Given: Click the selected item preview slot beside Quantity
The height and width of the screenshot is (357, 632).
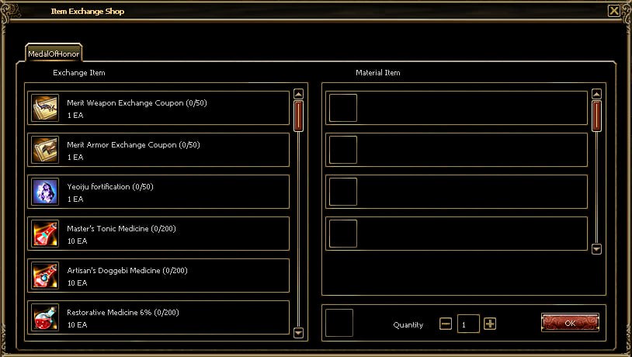Looking at the screenshot, I should (339, 323).
